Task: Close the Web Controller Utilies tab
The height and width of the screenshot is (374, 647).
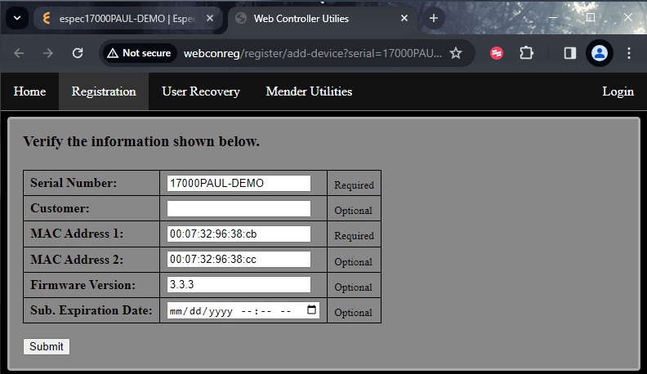Action: pyautogui.click(x=404, y=19)
